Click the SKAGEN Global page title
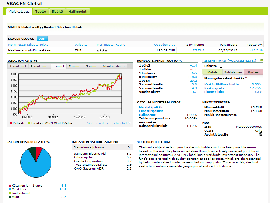This screenshot has height=203, width=270. pos(24,4)
